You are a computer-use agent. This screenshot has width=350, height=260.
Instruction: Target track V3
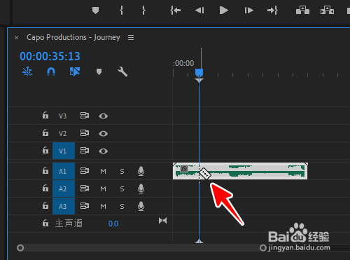(x=62, y=116)
